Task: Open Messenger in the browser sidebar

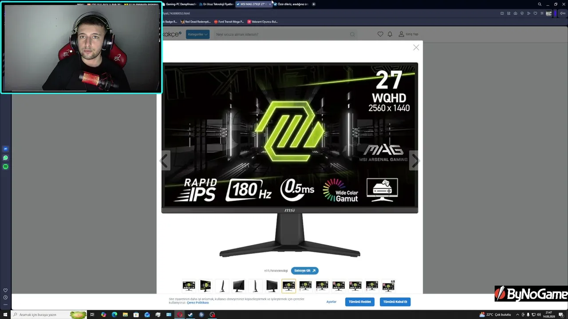Action: (5, 149)
